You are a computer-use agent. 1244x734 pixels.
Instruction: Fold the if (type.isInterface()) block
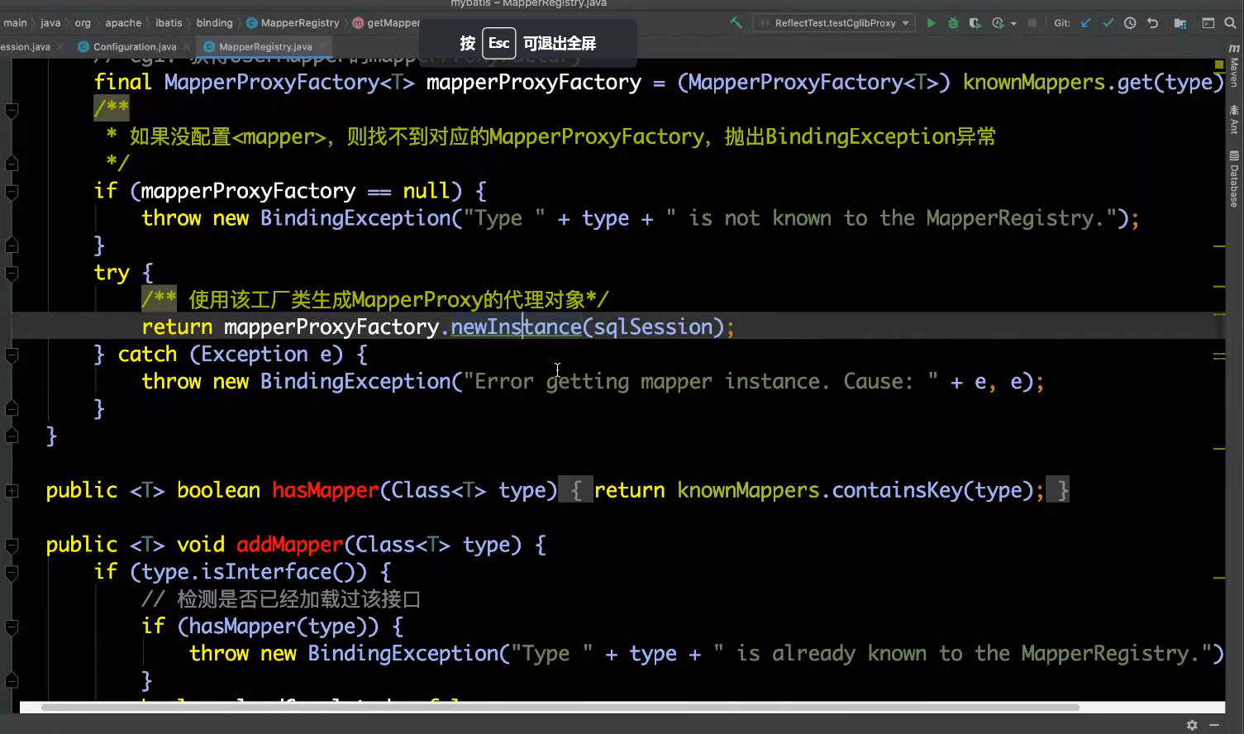[12, 572]
